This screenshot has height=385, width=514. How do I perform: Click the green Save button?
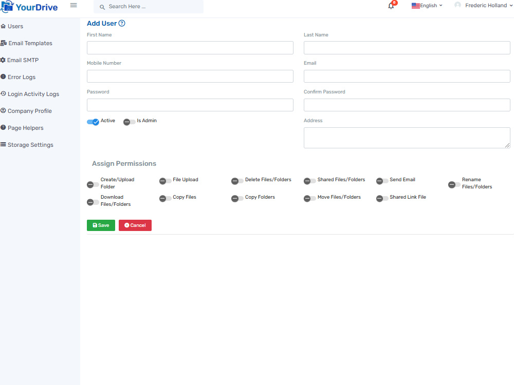101,225
